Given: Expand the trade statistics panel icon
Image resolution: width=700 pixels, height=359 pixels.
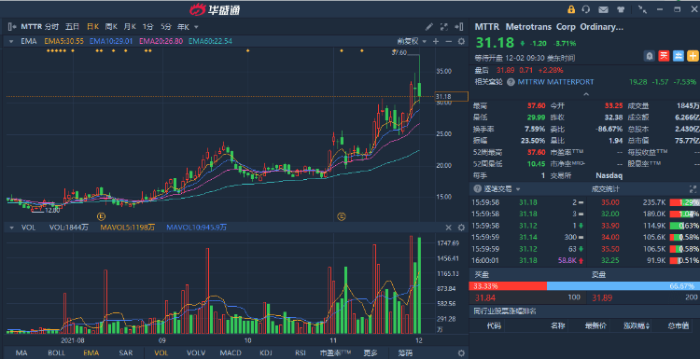Looking at the screenshot, I should tap(693, 189).
